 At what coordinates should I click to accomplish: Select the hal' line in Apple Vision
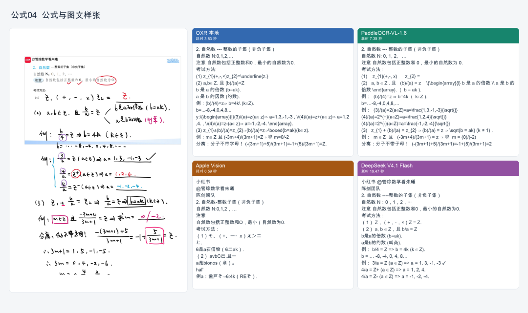(x=199, y=270)
